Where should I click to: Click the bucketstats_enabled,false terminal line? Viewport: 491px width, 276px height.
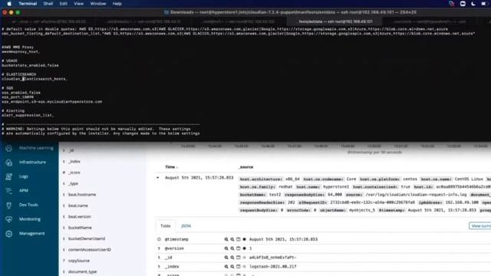point(30,65)
